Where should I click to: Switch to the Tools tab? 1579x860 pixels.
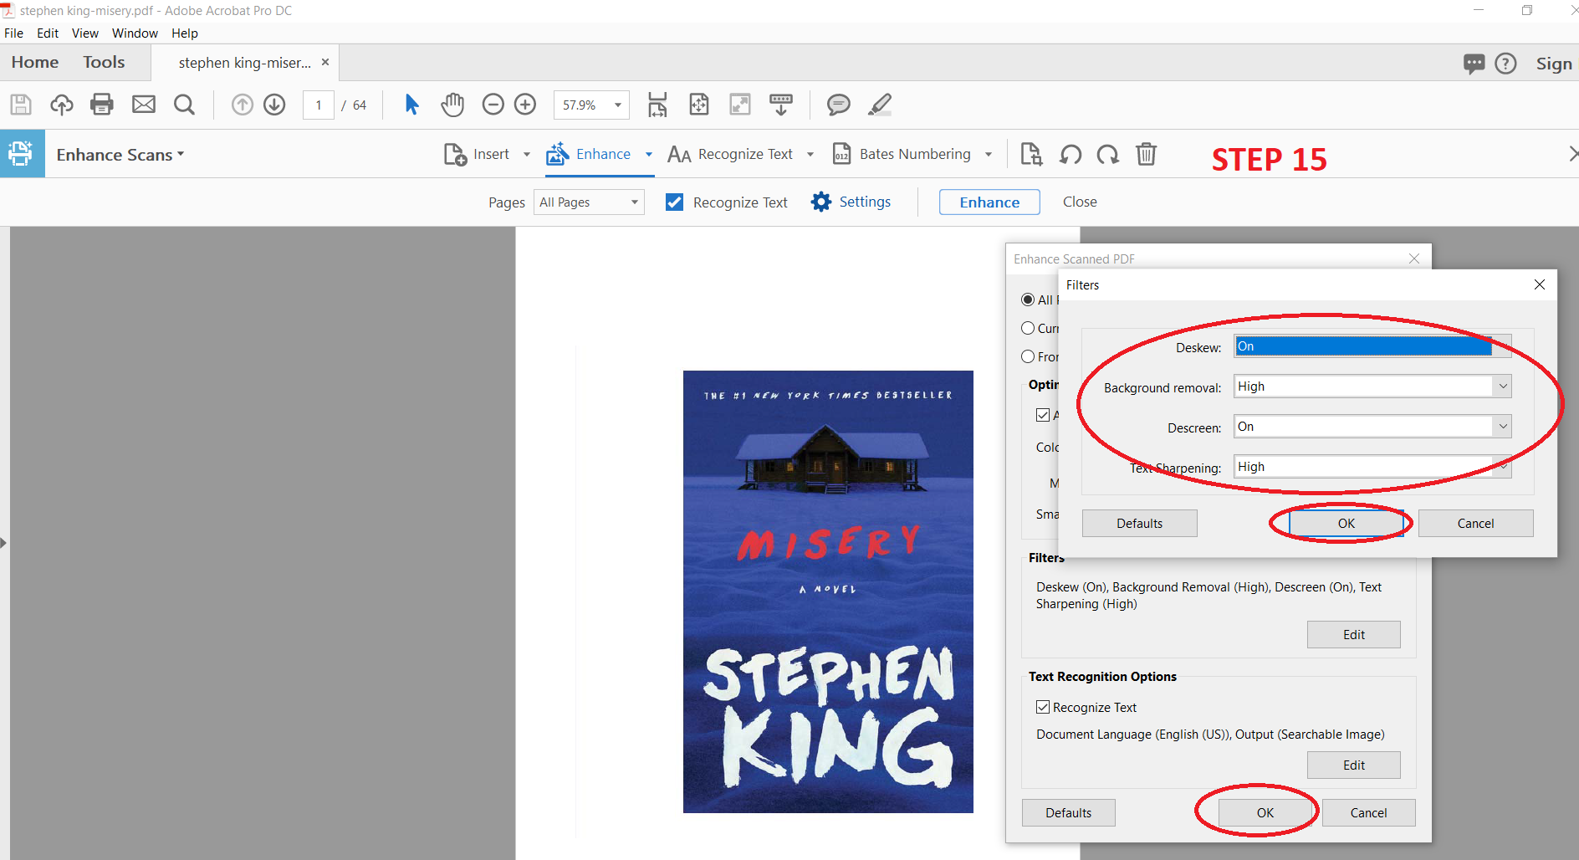click(104, 63)
